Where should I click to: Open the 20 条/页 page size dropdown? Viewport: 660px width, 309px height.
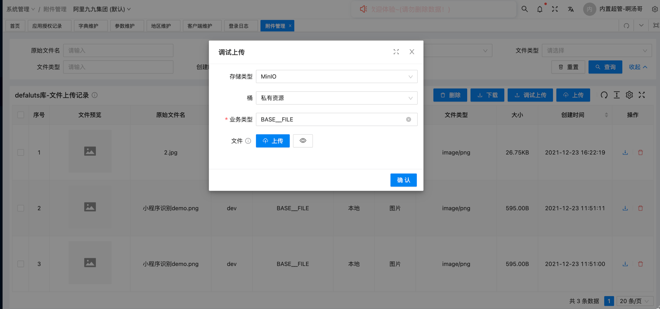point(634,301)
